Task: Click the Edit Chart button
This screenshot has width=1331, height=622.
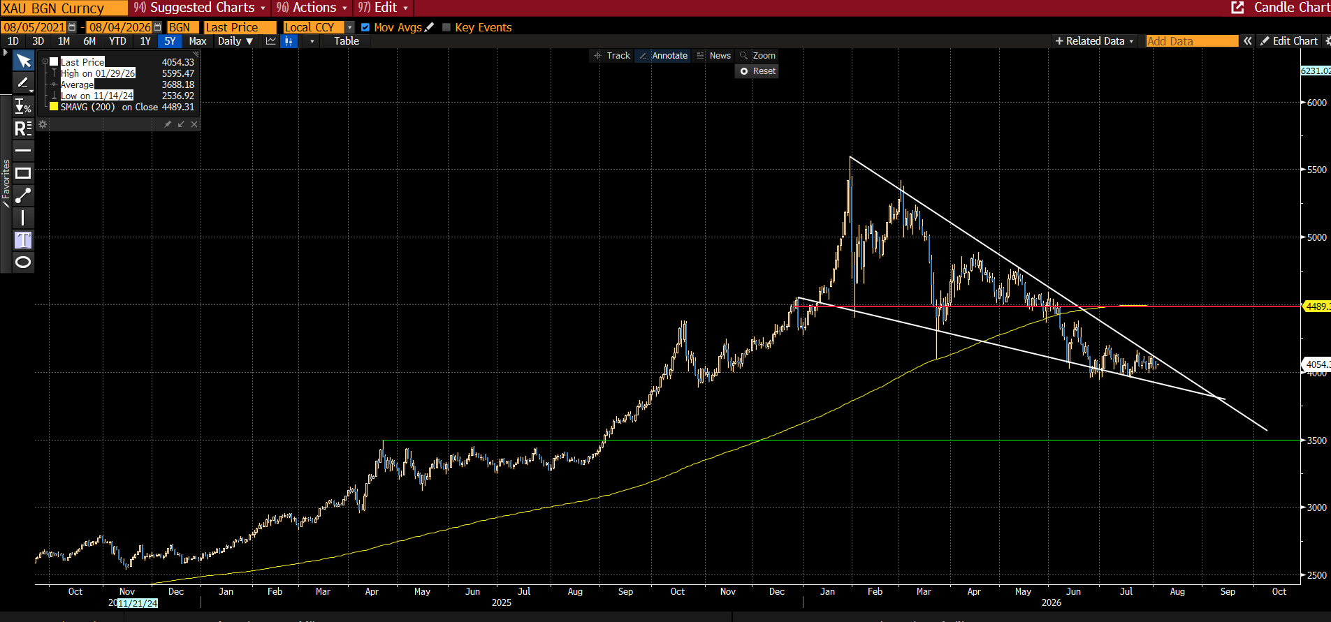Action: (1289, 41)
